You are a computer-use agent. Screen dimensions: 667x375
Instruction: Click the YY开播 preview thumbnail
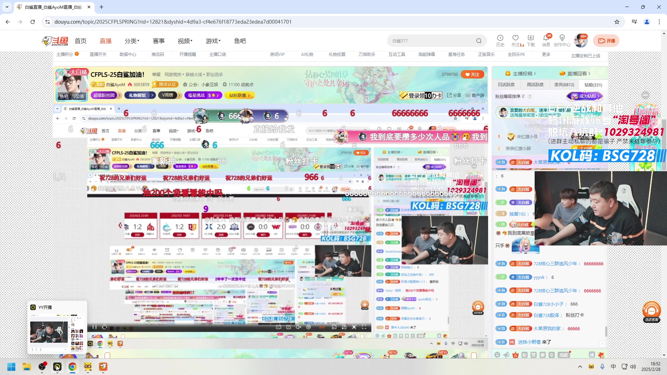pos(57,333)
